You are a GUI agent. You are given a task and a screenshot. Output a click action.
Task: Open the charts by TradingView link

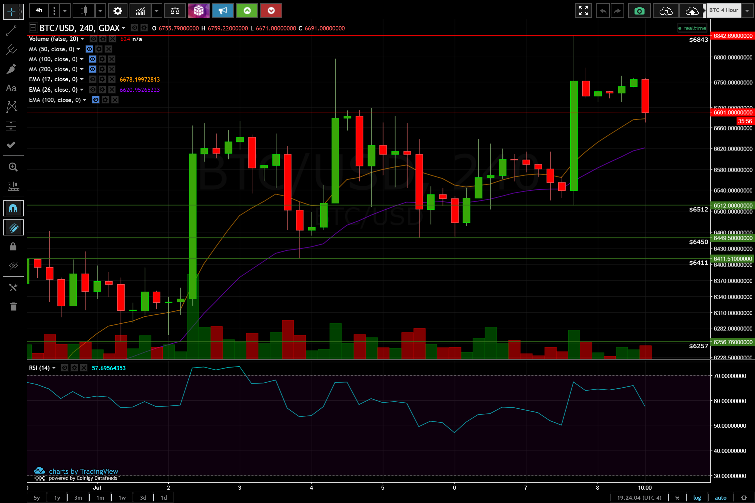pos(83,471)
